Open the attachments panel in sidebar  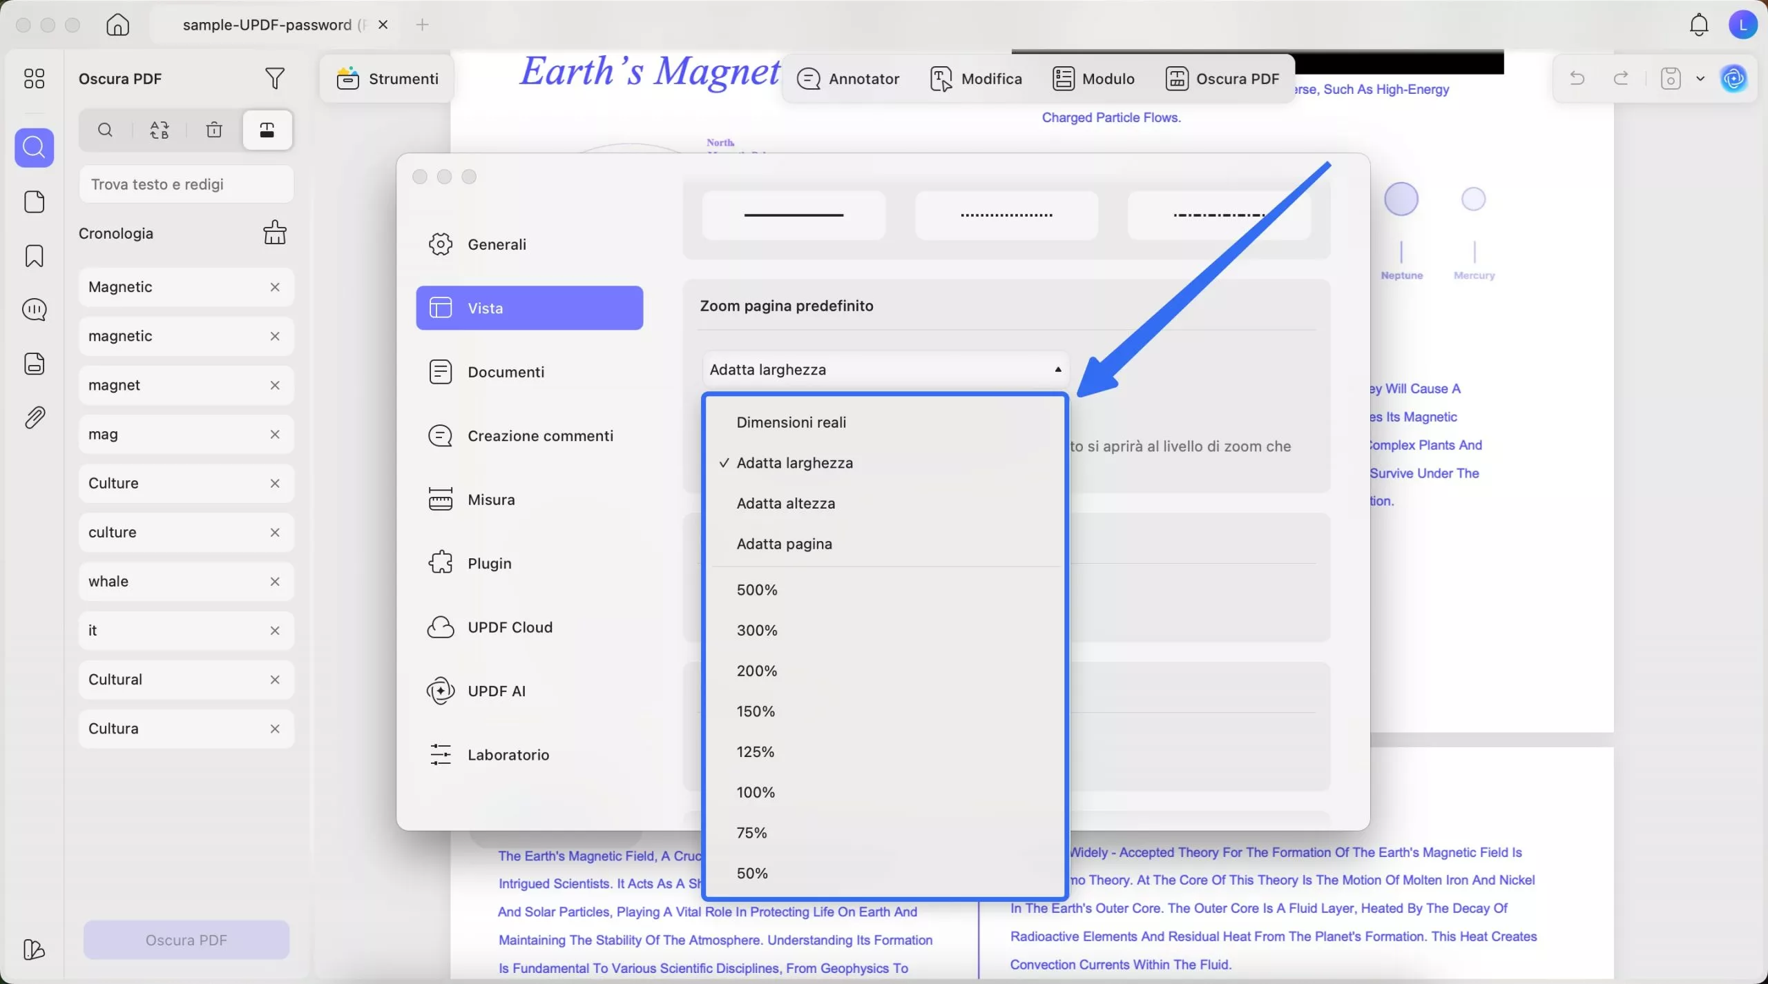tap(35, 417)
